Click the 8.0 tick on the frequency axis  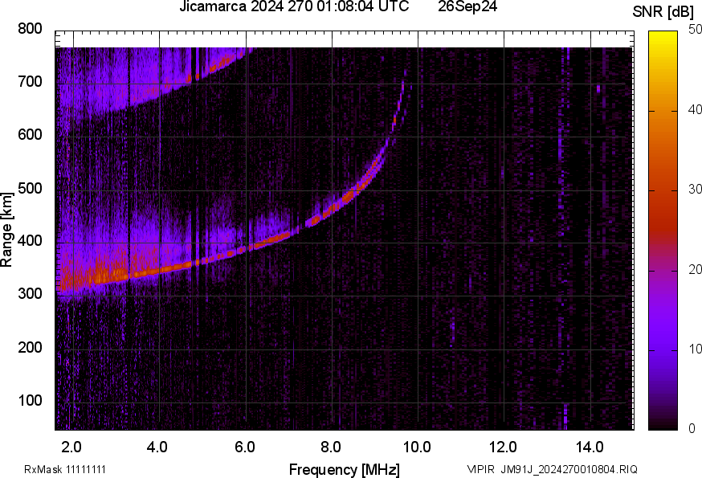(x=332, y=445)
